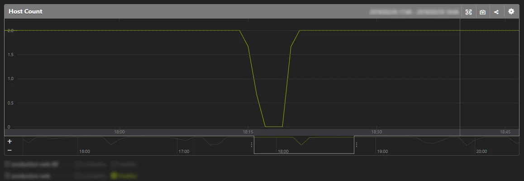This screenshot has height=181, width=524.
Task: Click the 17:00 label in the overview navigator
Action: point(184,151)
